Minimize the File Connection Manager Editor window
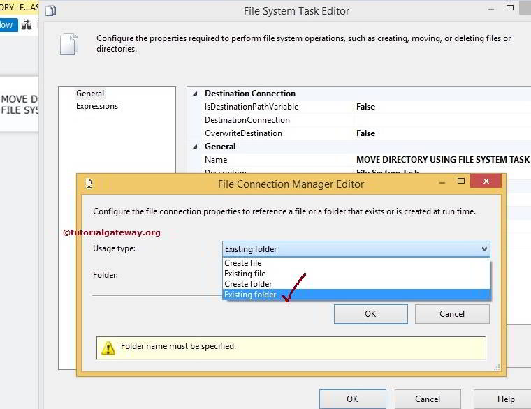 tap(442, 182)
